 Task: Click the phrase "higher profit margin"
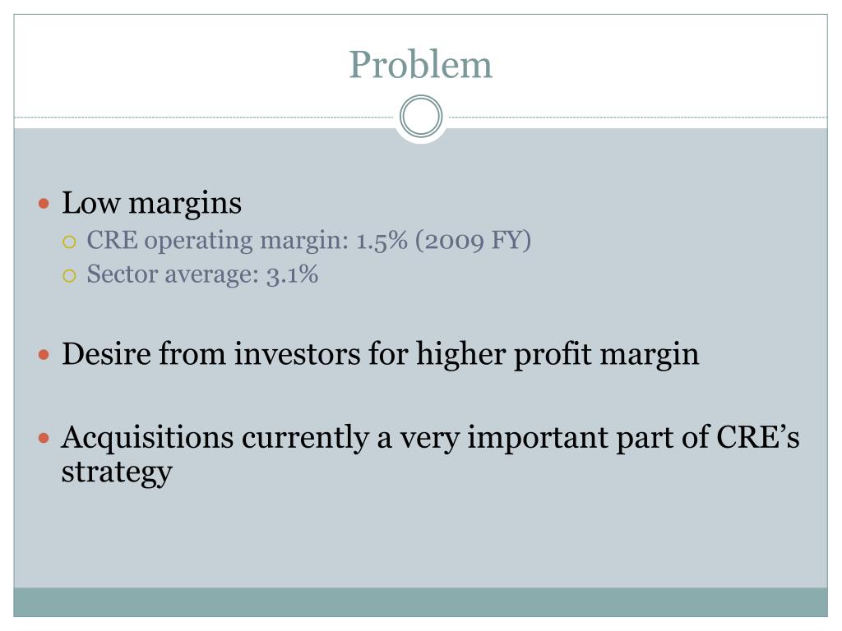point(557,355)
